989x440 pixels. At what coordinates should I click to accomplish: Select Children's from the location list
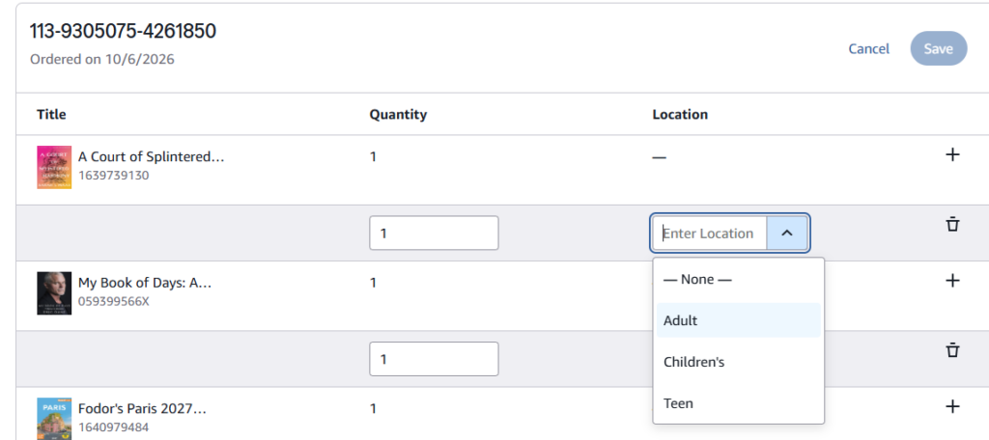point(739,362)
